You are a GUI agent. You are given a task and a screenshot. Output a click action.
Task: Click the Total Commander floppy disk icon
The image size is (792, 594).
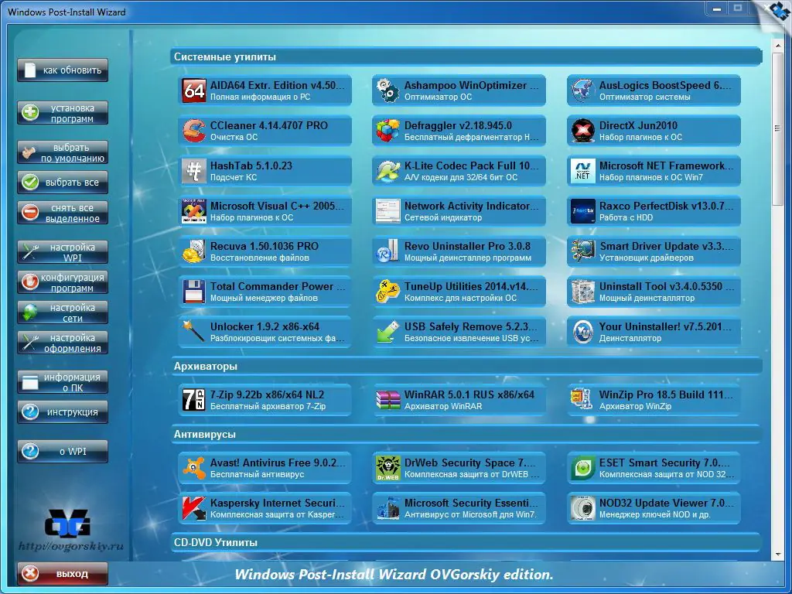(x=194, y=292)
